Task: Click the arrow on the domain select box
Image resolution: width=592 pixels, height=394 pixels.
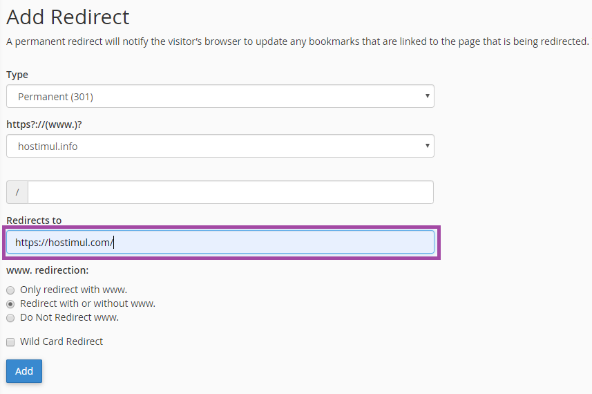Action: (428, 146)
